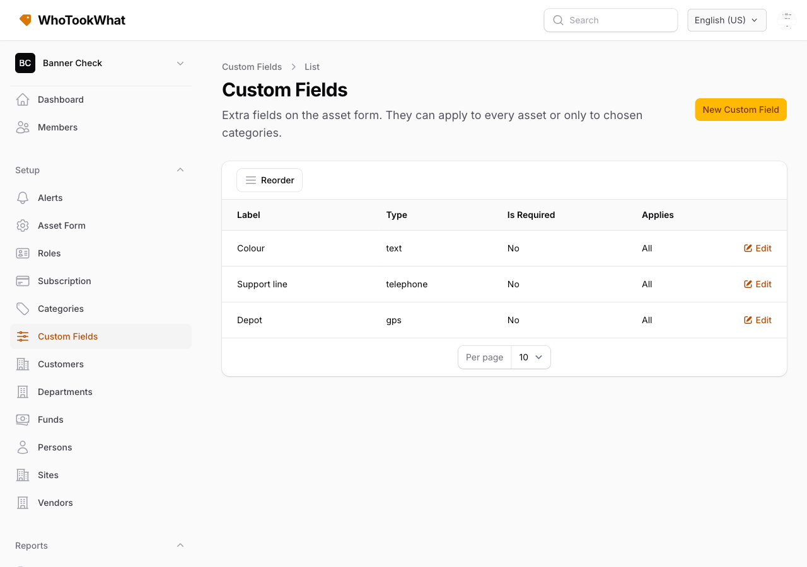Click the New Custom Field button
This screenshot has height=567, width=807.
point(741,110)
